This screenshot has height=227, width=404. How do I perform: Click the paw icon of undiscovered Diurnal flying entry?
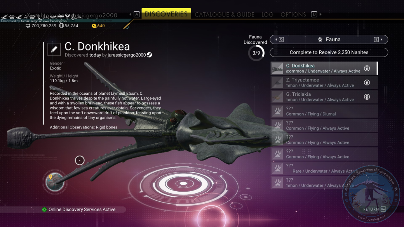(277, 111)
